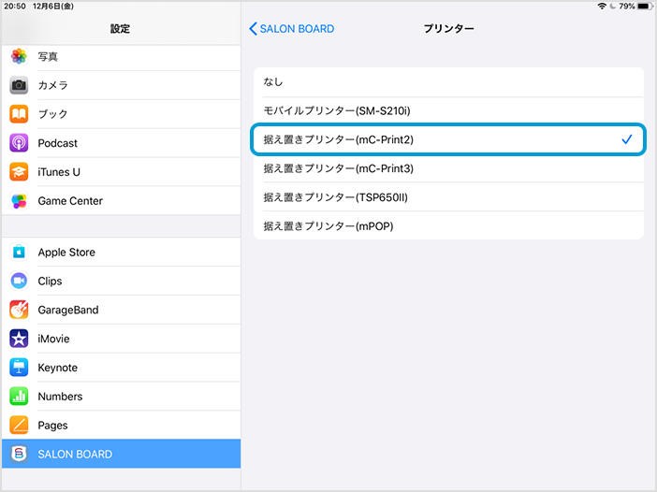Open Podcast settings row
Image resolution: width=657 pixels, height=492 pixels.
[121, 143]
